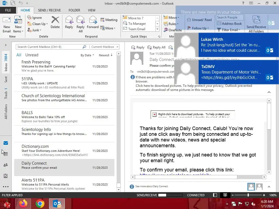Viewport: 279px width, 209px height.
Task: Open the Rules dropdown
Action: click(x=171, y=24)
